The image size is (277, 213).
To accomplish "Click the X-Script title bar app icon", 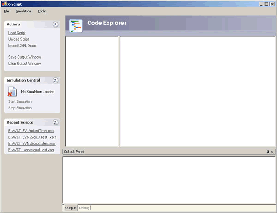I will coord(4,3).
